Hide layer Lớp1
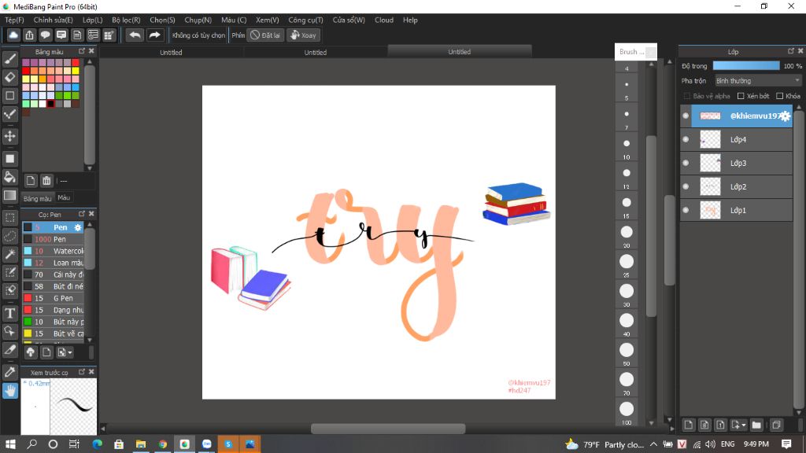Viewport: 806px width, 453px height. (x=686, y=210)
